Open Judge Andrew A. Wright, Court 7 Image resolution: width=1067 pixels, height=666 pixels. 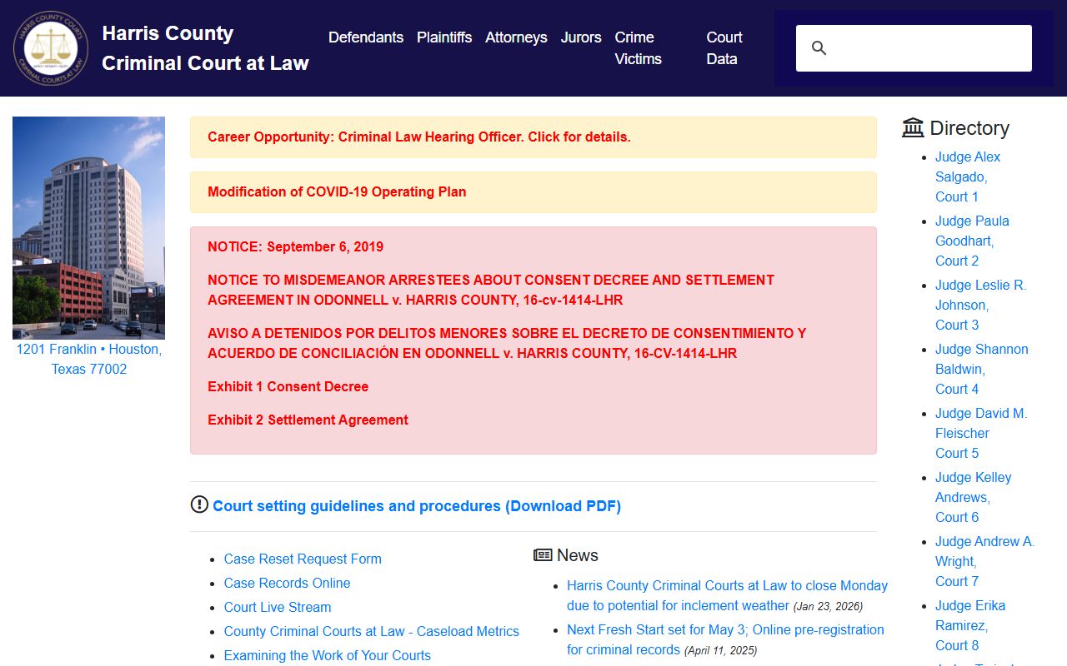[x=984, y=562]
